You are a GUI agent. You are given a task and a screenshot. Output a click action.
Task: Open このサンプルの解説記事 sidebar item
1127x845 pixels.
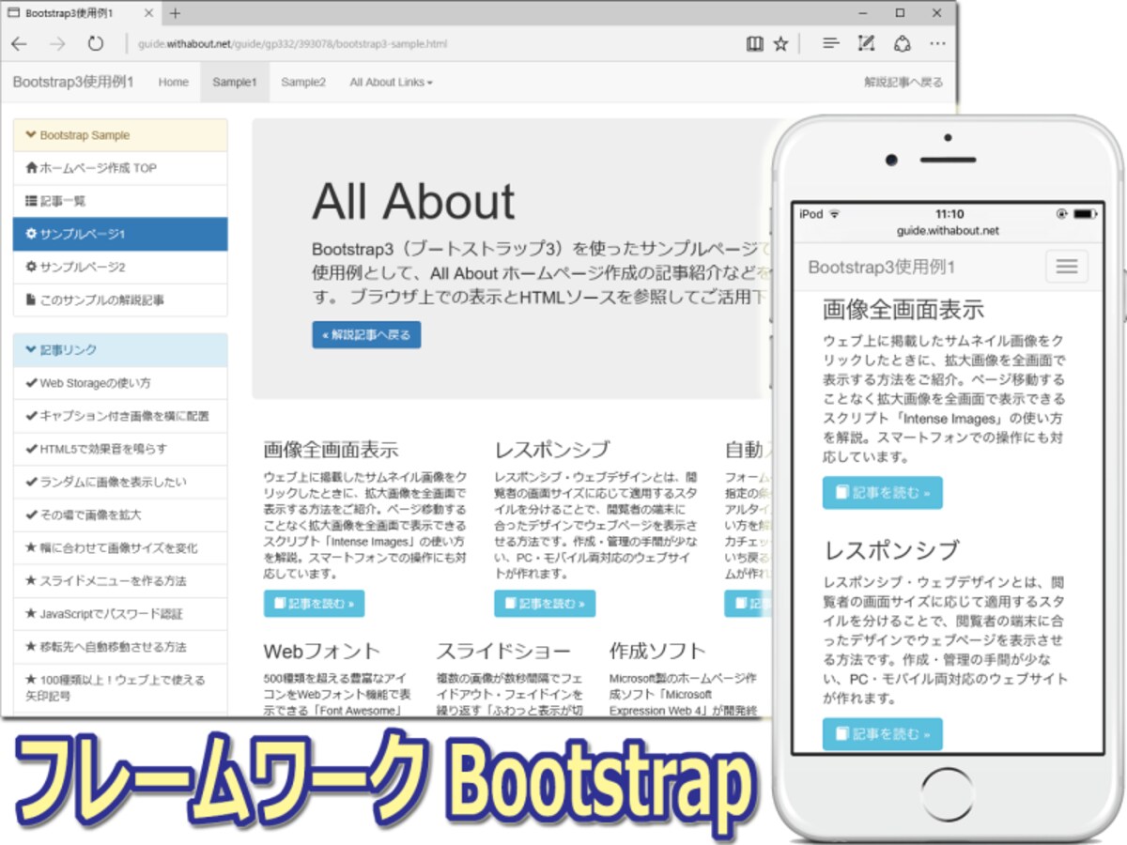click(120, 300)
